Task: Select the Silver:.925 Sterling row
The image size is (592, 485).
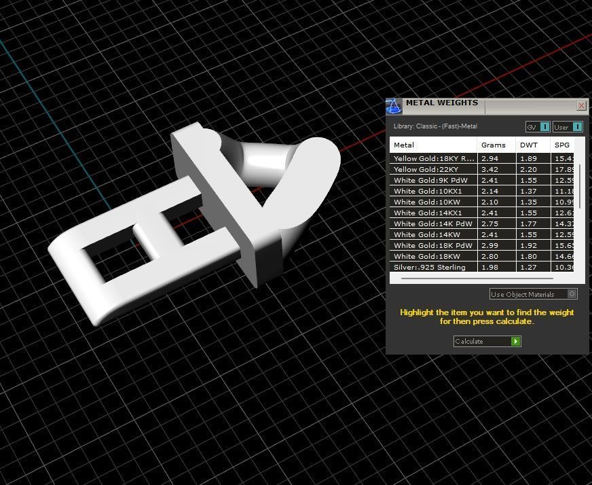Action: [482, 267]
